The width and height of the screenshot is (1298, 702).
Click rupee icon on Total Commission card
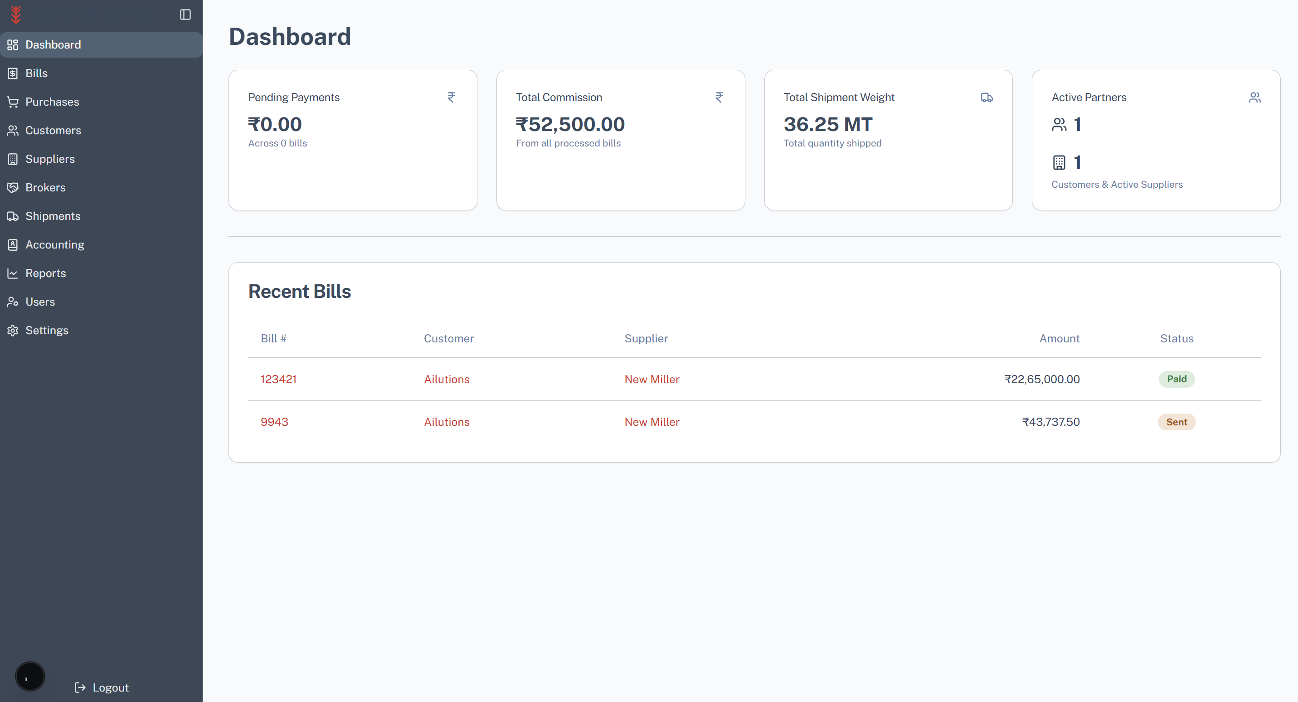719,97
